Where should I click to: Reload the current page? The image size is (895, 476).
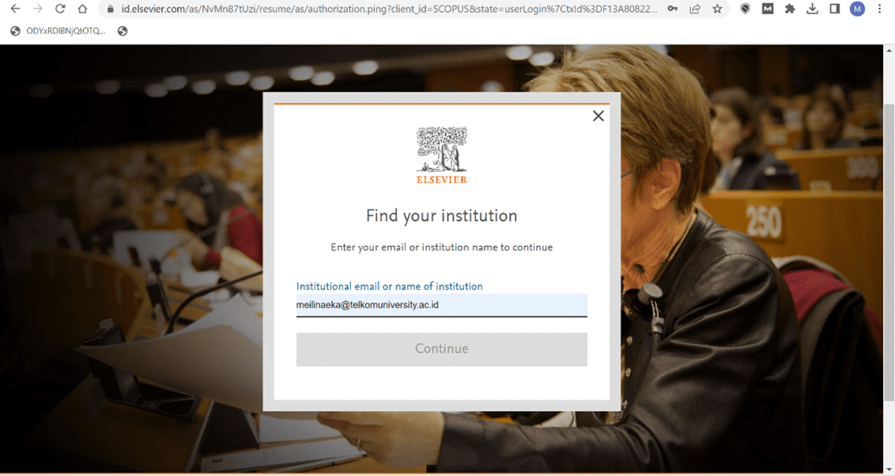coord(60,9)
